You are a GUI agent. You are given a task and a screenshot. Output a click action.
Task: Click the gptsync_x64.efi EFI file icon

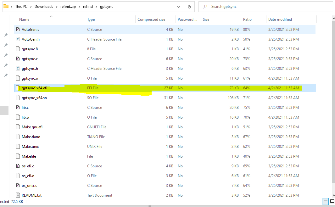(x=17, y=88)
